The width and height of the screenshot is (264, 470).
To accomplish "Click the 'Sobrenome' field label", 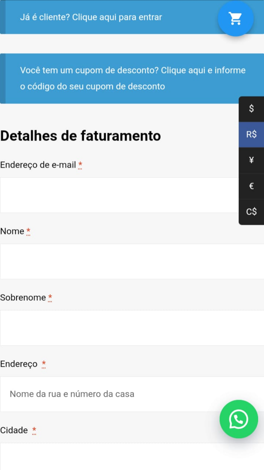I will (x=23, y=298).
